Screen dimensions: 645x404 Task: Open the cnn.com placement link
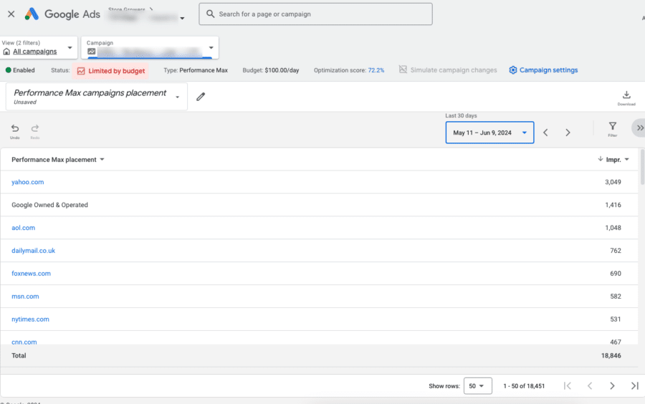point(24,342)
